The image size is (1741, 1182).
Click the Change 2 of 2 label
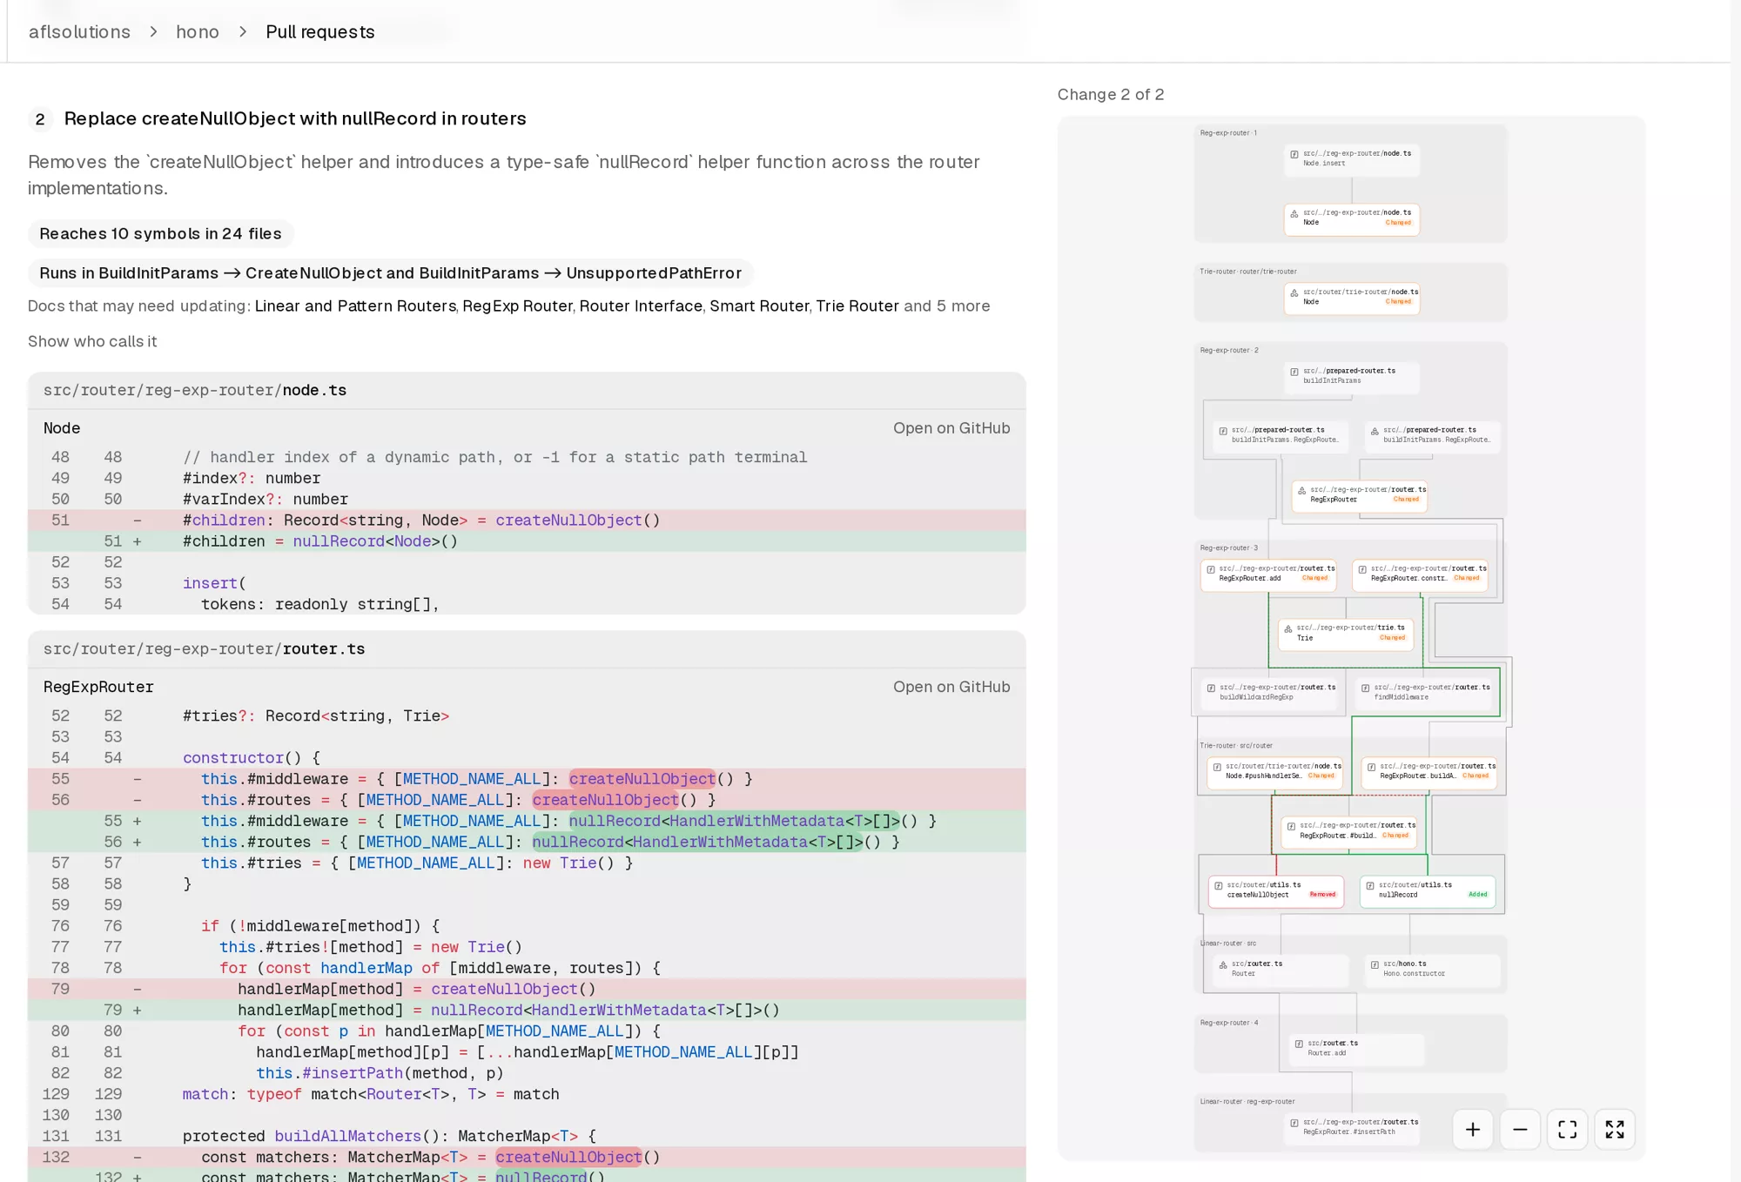coord(1111,94)
